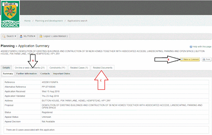Print the application summary
Screen dimensions: 212x135
point(207,59)
